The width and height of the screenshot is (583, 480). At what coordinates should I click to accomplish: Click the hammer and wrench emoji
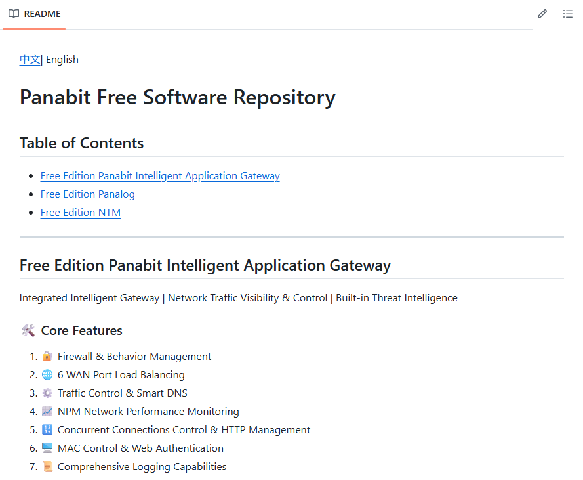pyautogui.click(x=28, y=330)
